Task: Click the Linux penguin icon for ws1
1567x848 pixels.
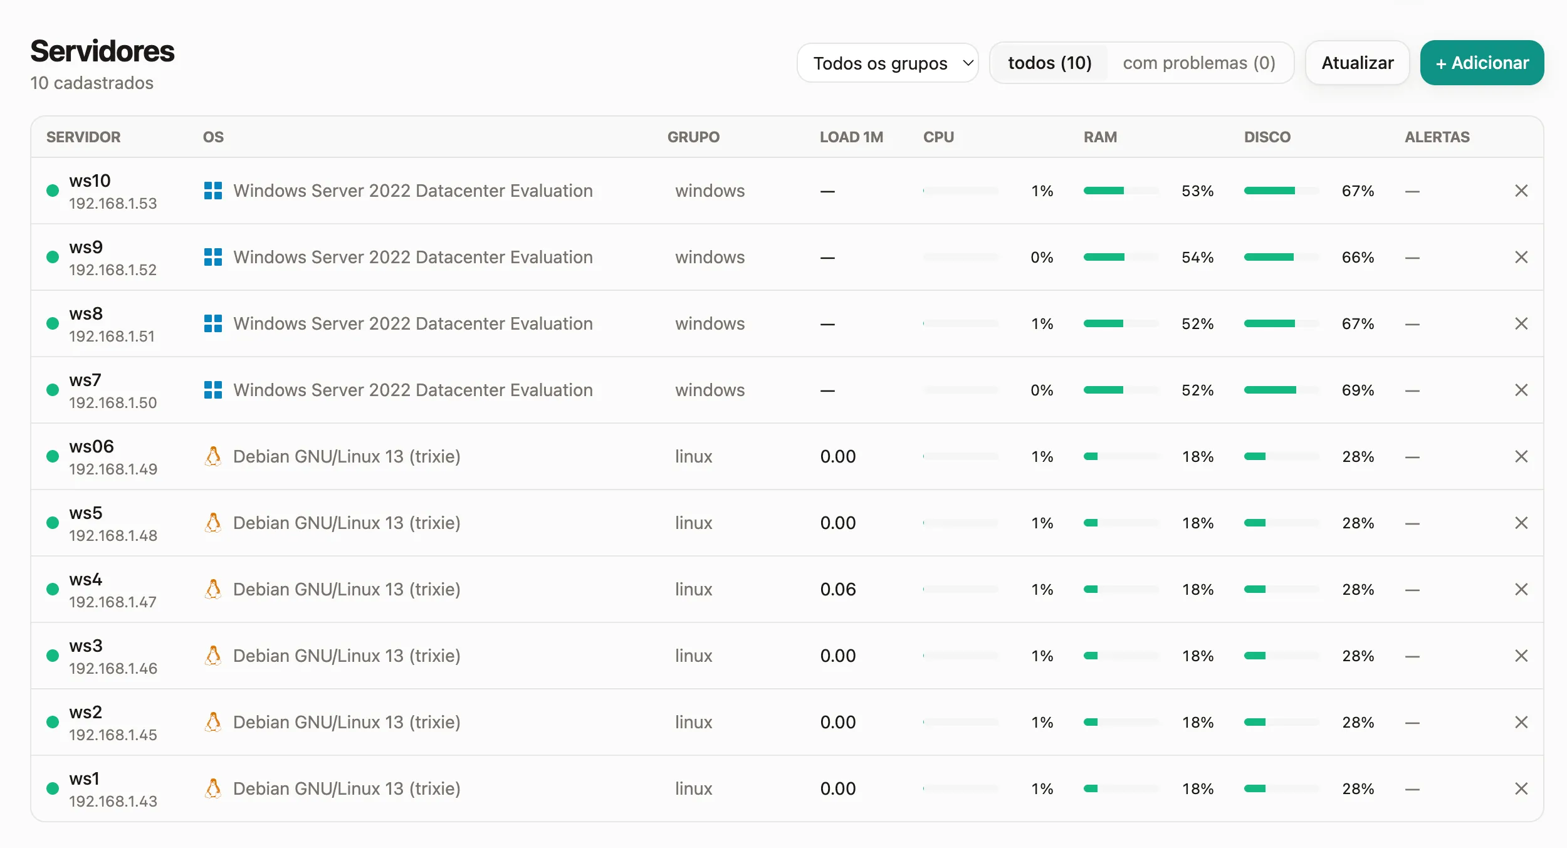Action: [x=213, y=788]
